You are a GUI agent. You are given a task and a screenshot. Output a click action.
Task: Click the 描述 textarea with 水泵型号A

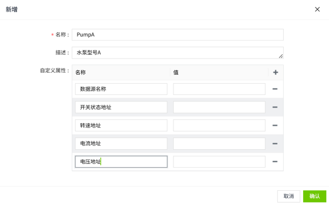coord(178,53)
